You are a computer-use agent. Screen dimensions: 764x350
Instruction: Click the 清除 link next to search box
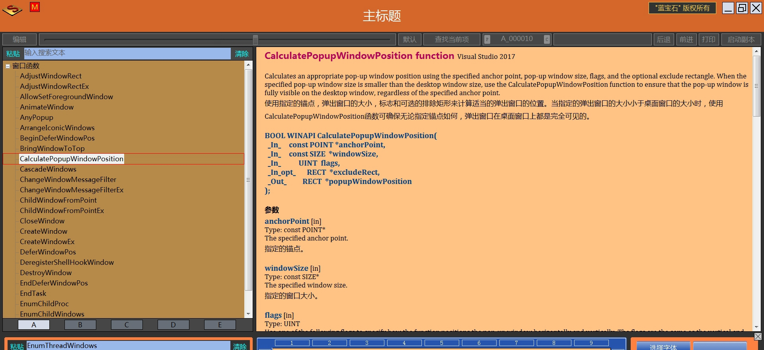tap(242, 54)
